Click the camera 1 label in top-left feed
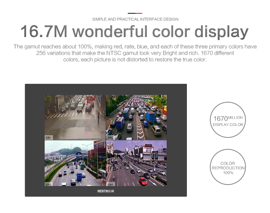The width and height of the screenshot is (270, 213). (48, 138)
